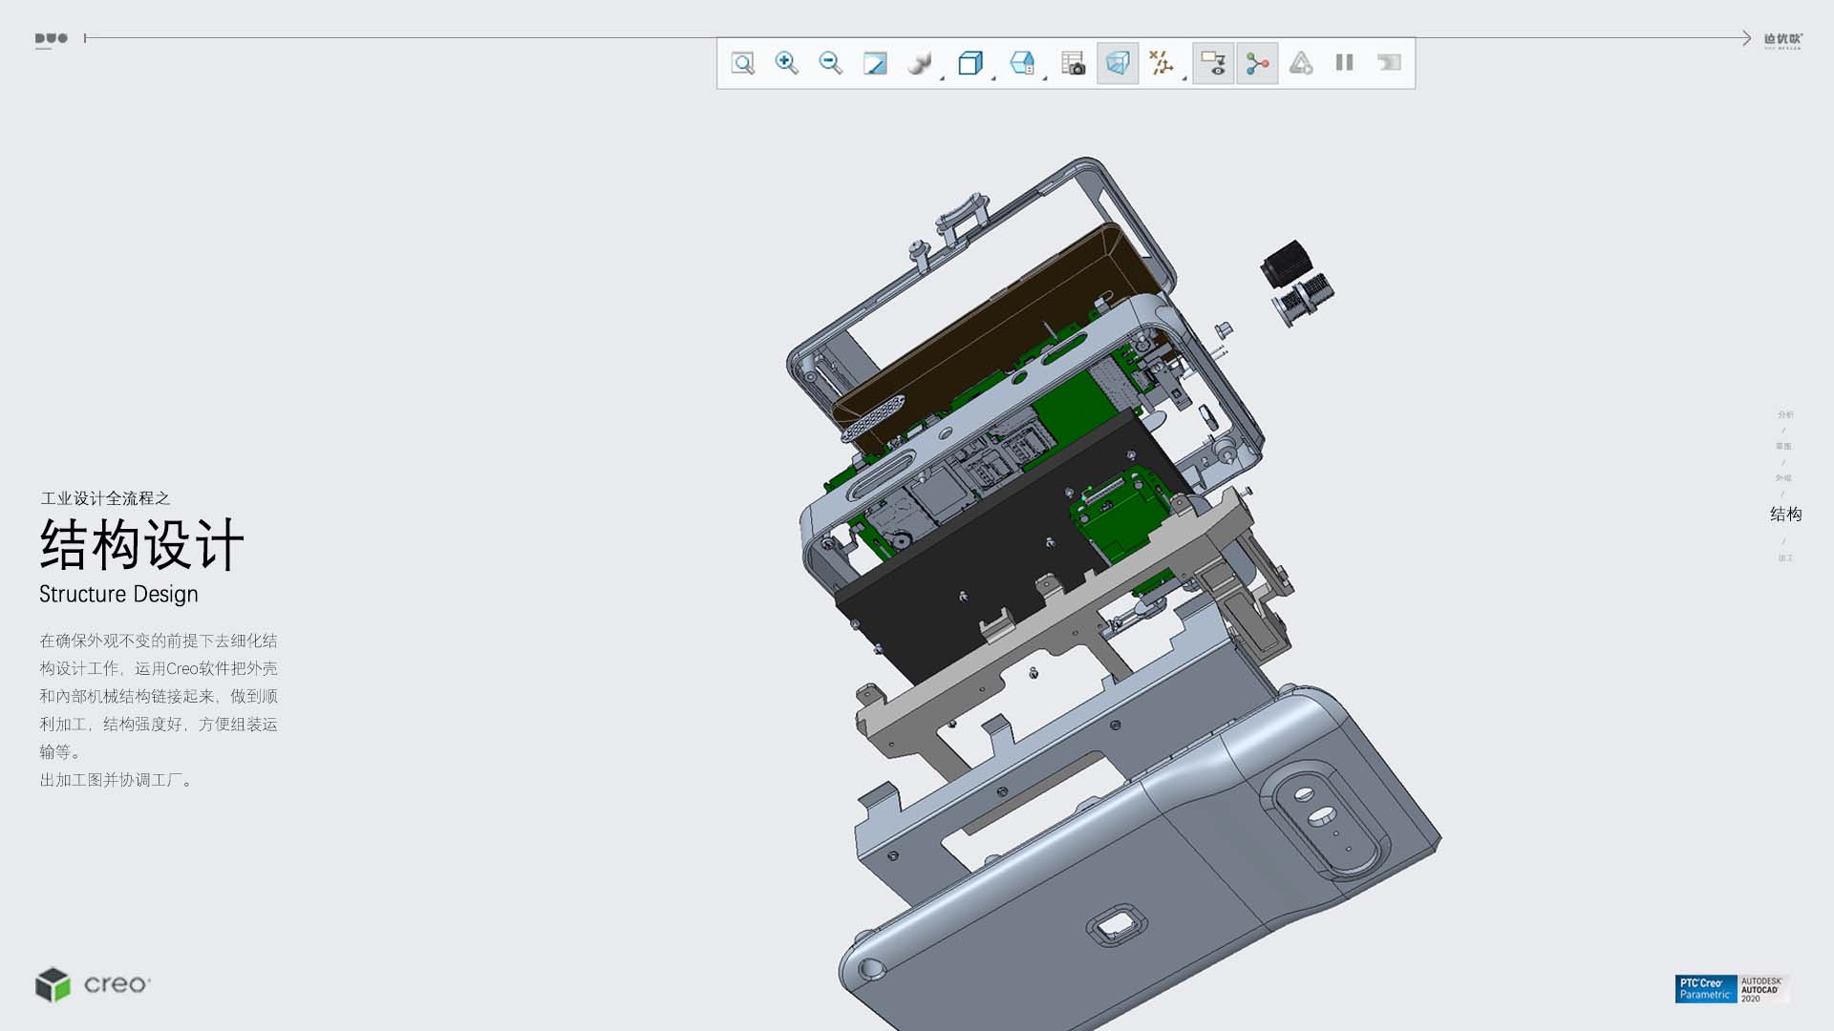Toggle the perspective view button

coord(1118,63)
